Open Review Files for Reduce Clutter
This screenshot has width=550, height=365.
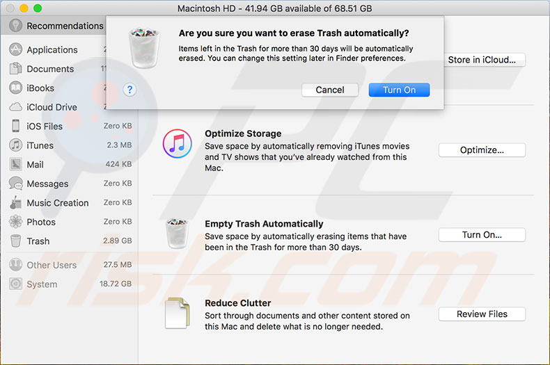[482, 314]
